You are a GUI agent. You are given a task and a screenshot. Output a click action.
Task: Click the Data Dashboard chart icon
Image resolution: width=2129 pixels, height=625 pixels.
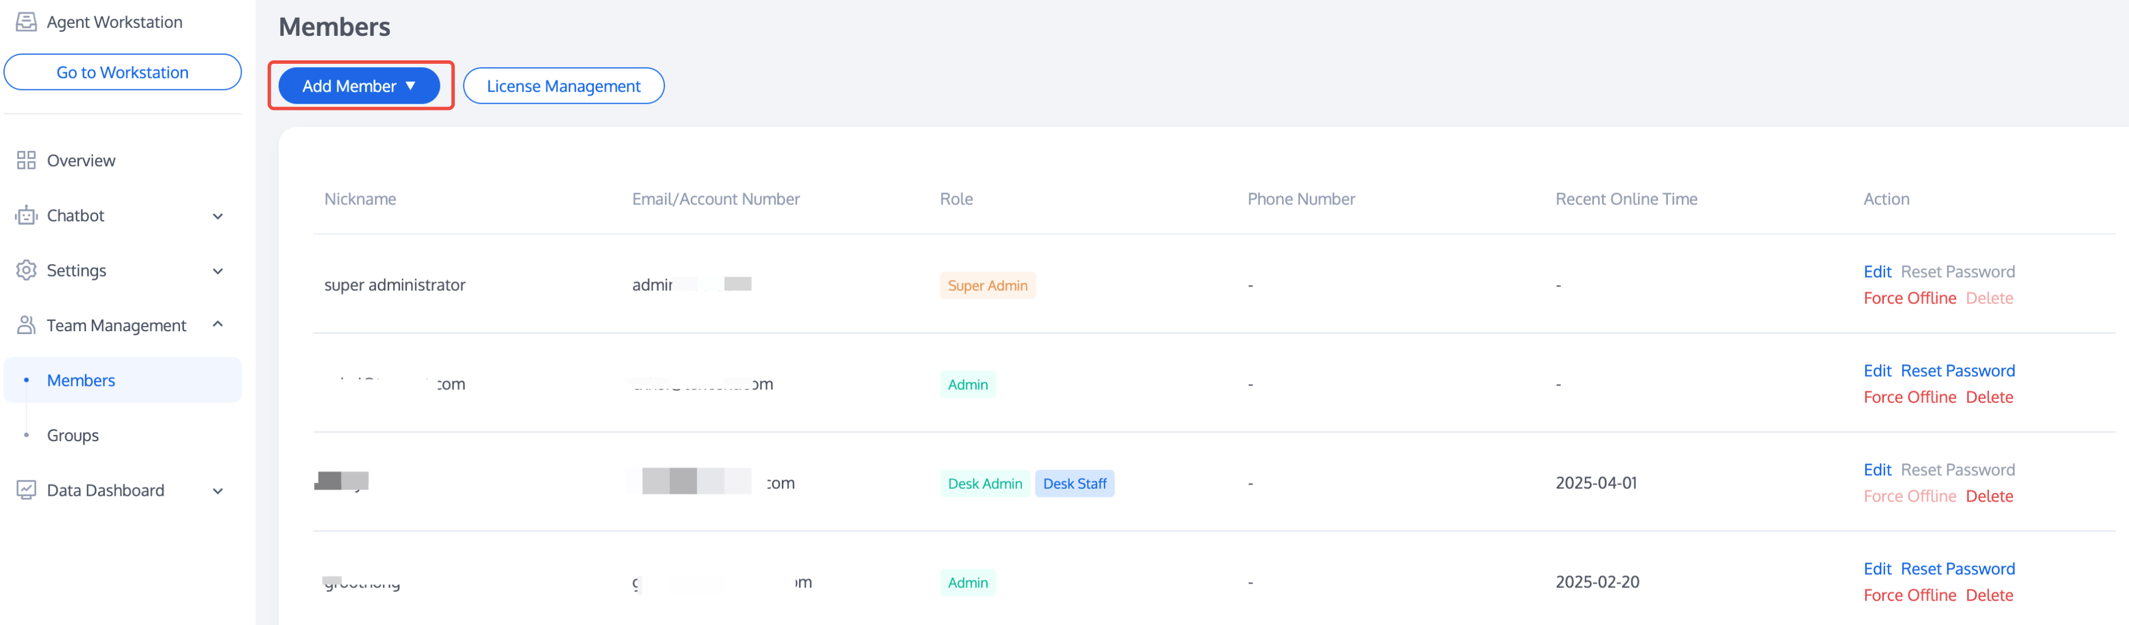[x=26, y=490]
